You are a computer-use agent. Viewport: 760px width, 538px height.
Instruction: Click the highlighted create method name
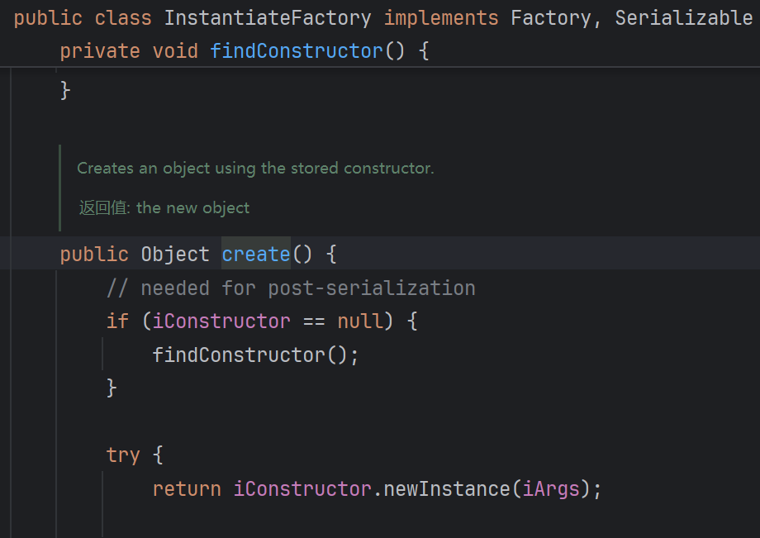pyautogui.click(x=256, y=254)
